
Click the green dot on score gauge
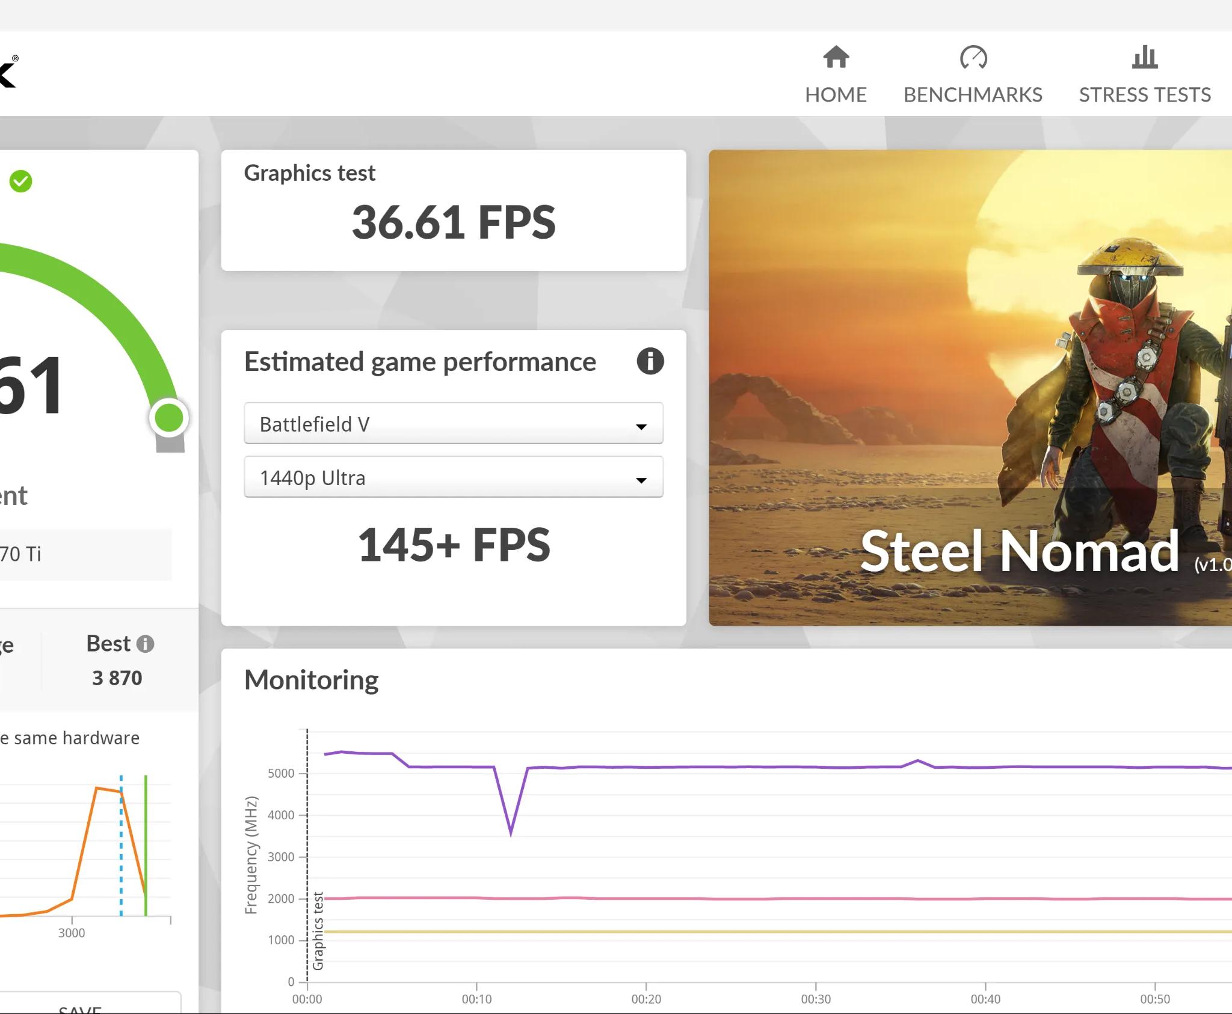169,418
